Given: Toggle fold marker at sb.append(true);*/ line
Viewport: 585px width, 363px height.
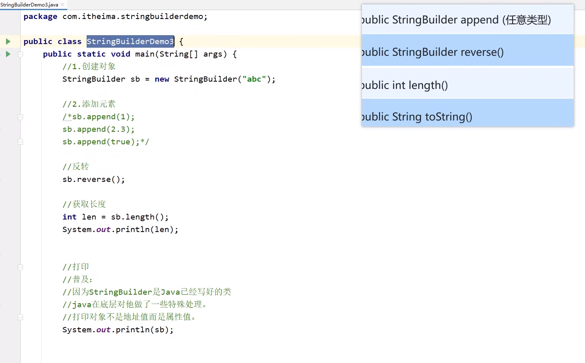Looking at the screenshot, I should pyautogui.click(x=20, y=142).
